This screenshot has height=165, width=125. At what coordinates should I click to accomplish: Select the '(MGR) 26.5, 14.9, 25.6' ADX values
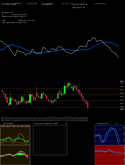[x=26, y=20]
